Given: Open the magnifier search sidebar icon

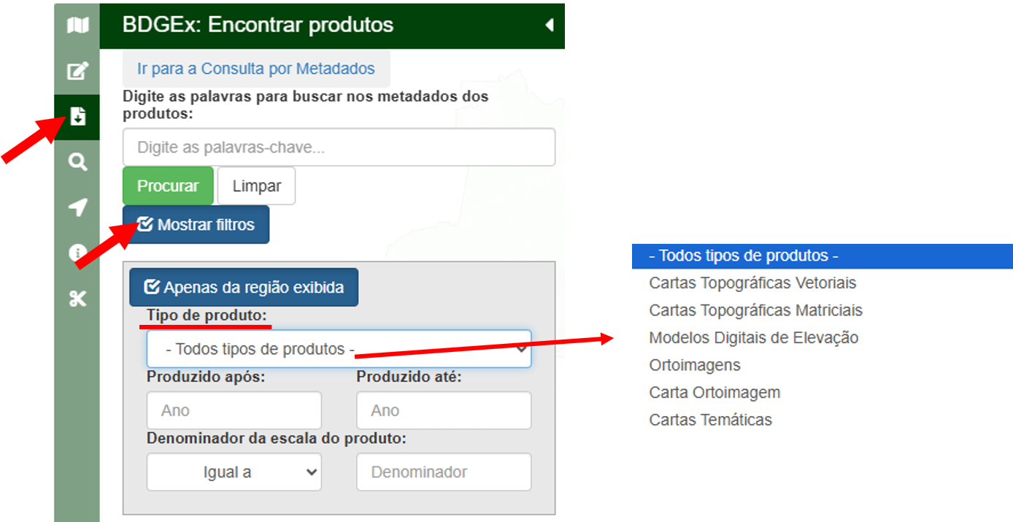Looking at the screenshot, I should 77,162.
